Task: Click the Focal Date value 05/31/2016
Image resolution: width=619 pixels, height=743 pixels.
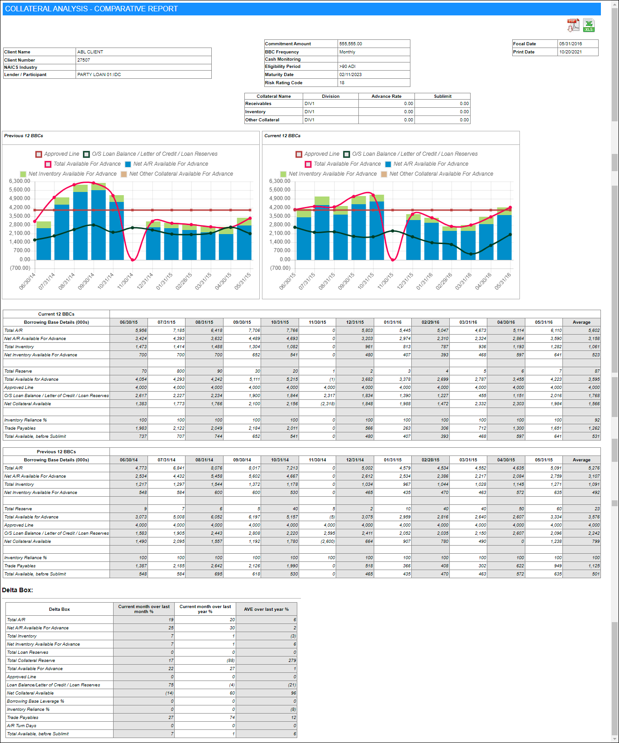Action: [571, 44]
